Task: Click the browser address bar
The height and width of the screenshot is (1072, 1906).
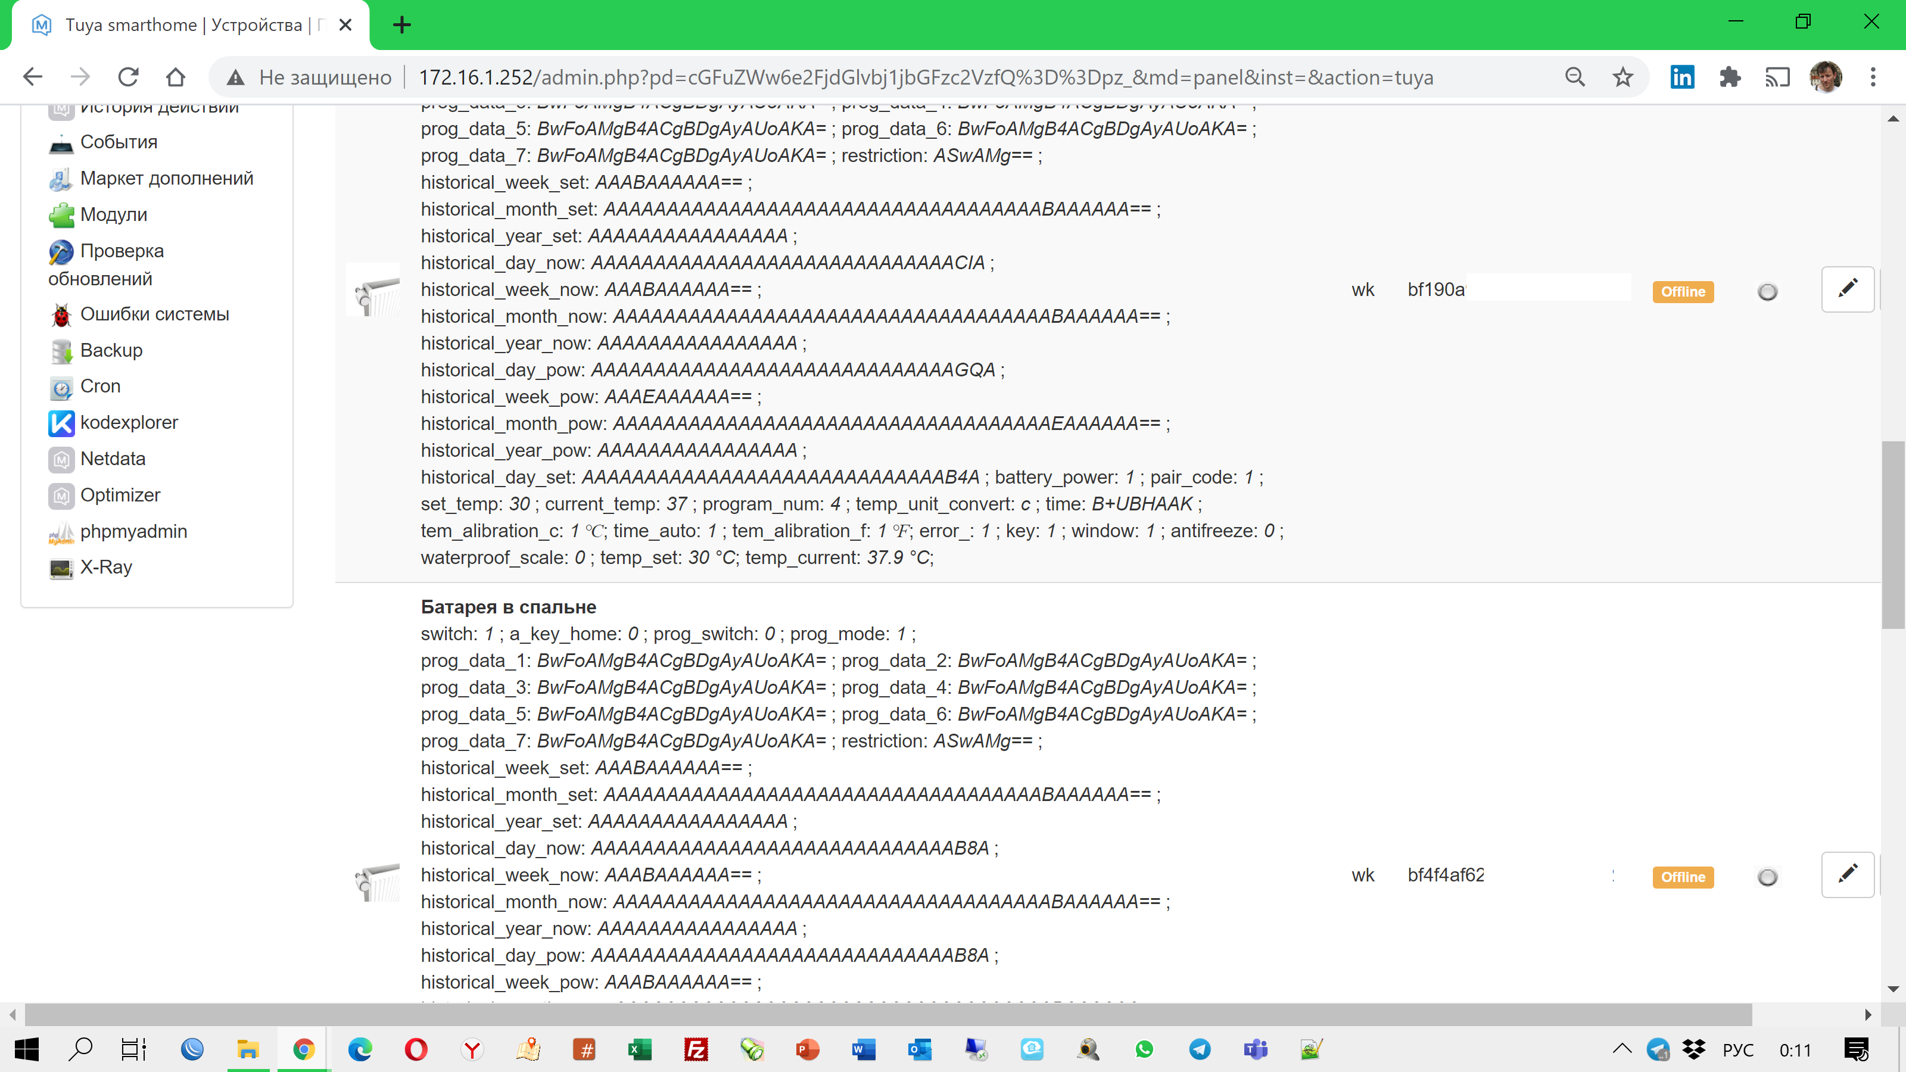Action: tap(888, 76)
